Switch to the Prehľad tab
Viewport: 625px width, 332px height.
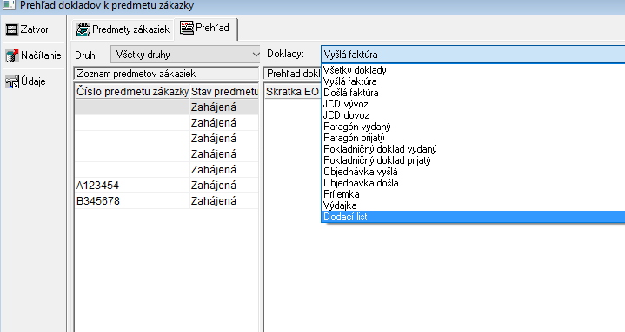(206, 29)
